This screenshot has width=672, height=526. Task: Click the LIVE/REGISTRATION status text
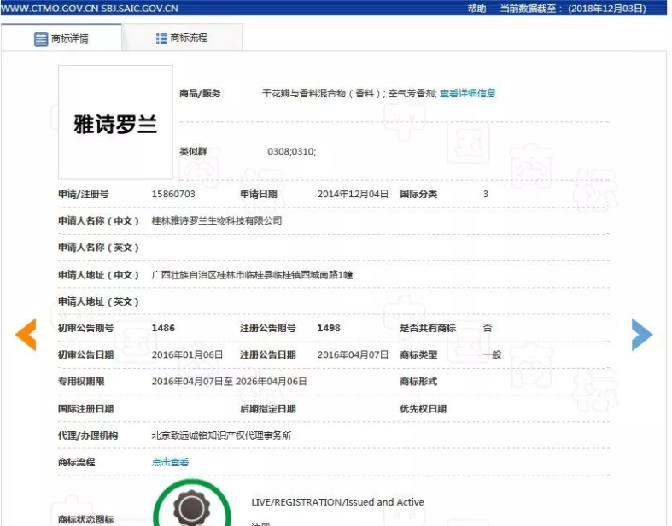pyautogui.click(x=337, y=502)
